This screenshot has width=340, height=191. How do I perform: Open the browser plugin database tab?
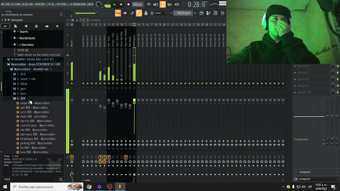tap(36, 26)
